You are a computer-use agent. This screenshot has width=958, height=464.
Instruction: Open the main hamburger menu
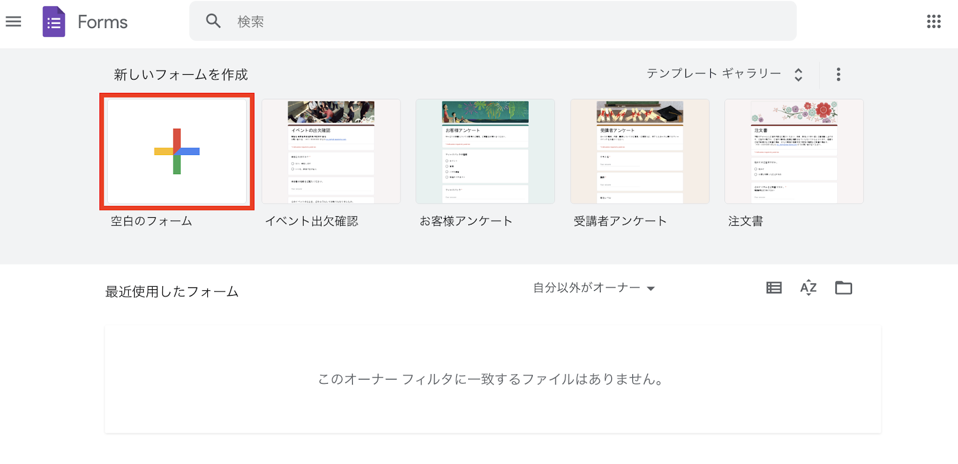coord(13,22)
